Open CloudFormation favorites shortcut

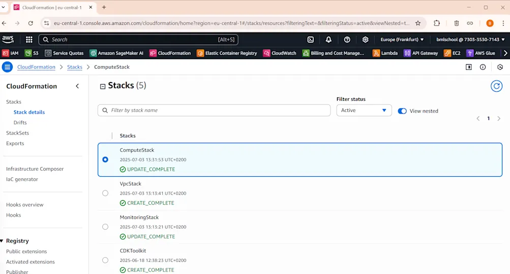pyautogui.click(x=170, y=53)
